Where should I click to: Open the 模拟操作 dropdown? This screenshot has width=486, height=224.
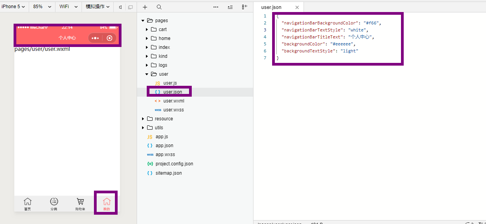coord(97,7)
